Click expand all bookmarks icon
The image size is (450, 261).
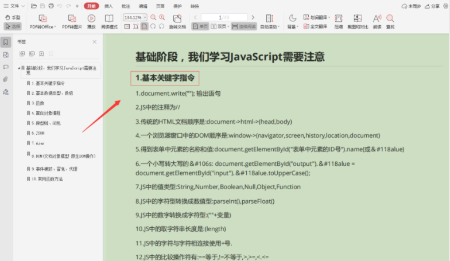coord(22,54)
